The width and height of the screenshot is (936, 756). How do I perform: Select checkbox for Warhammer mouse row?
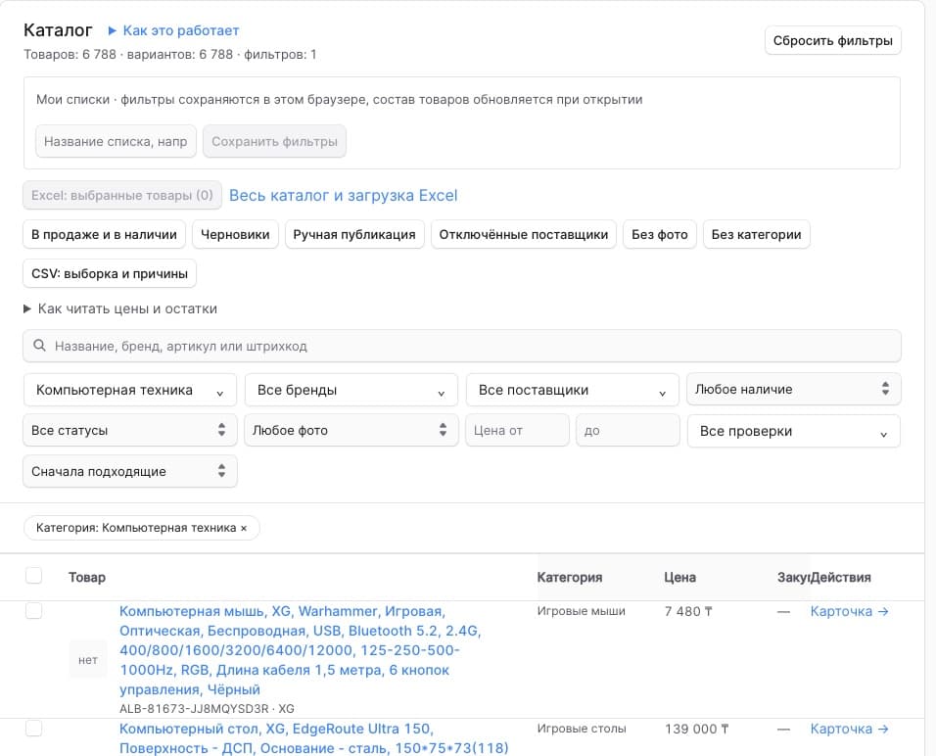pyautogui.click(x=34, y=611)
